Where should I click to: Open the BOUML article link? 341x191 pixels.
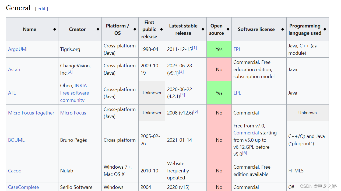16,140
